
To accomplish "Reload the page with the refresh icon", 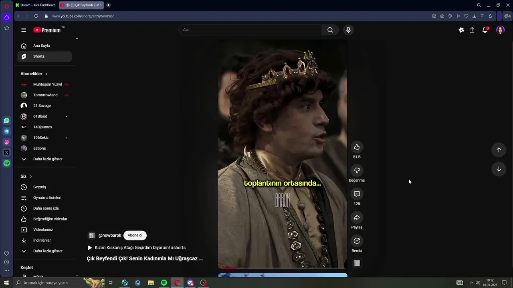I will pos(36,16).
